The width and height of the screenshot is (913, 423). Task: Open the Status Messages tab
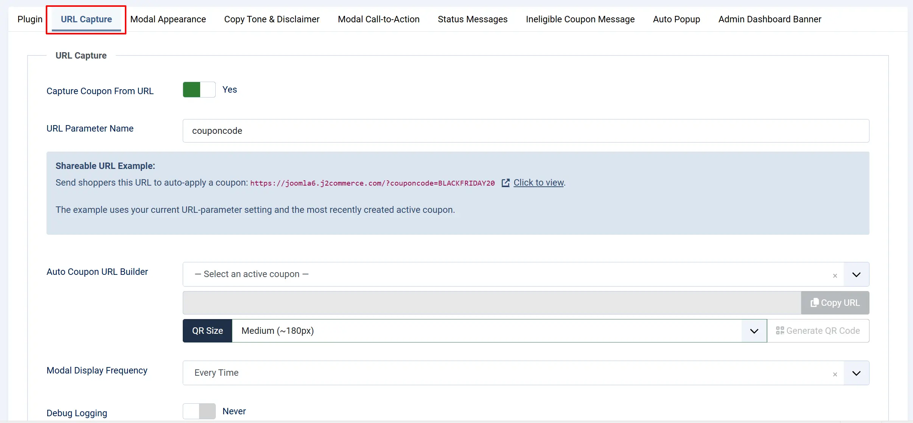(x=473, y=19)
